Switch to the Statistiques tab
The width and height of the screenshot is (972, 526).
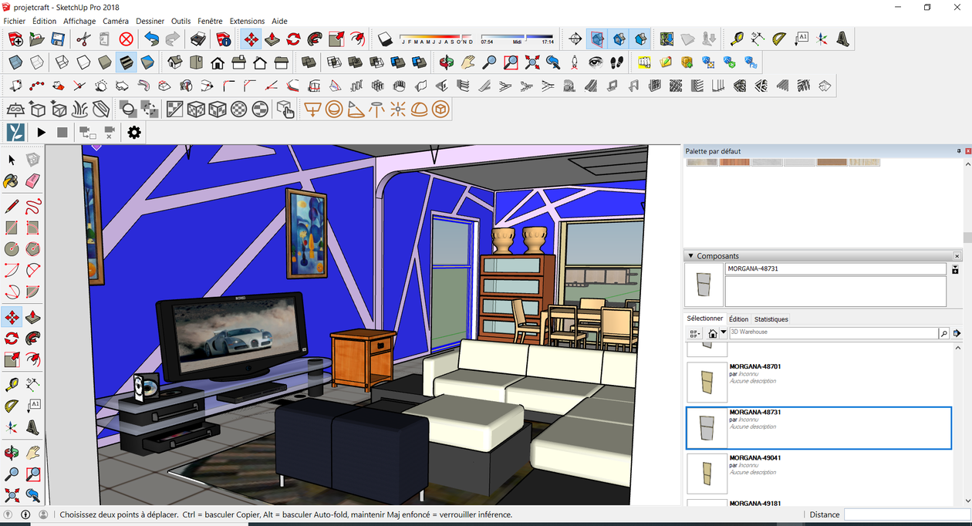click(771, 319)
